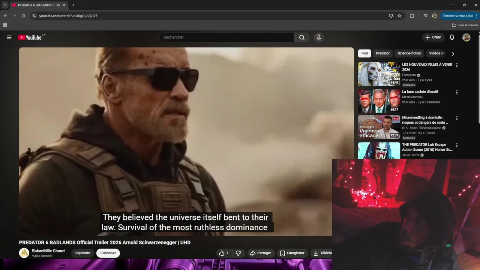Click the 9,48 k abonnés text
The width and height of the screenshot is (480, 270).
pyautogui.click(x=42, y=256)
